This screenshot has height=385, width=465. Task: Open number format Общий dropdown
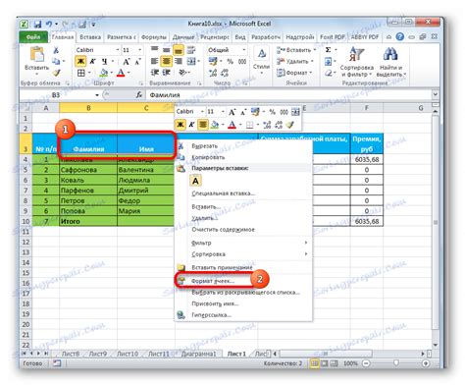(244, 50)
